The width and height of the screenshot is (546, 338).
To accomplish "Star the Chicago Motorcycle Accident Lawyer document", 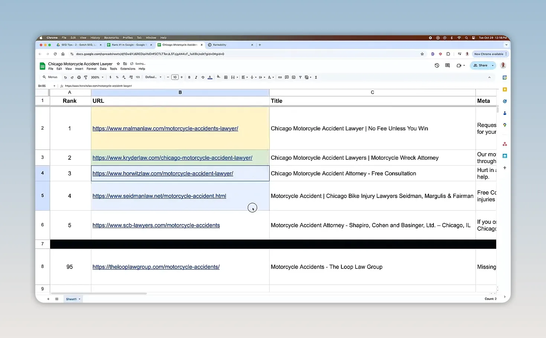I will click(118, 64).
